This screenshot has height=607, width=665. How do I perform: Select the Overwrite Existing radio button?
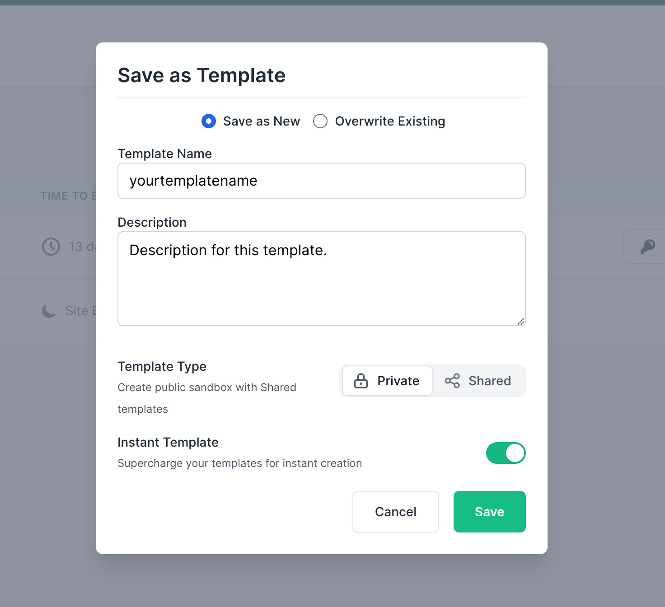(320, 121)
